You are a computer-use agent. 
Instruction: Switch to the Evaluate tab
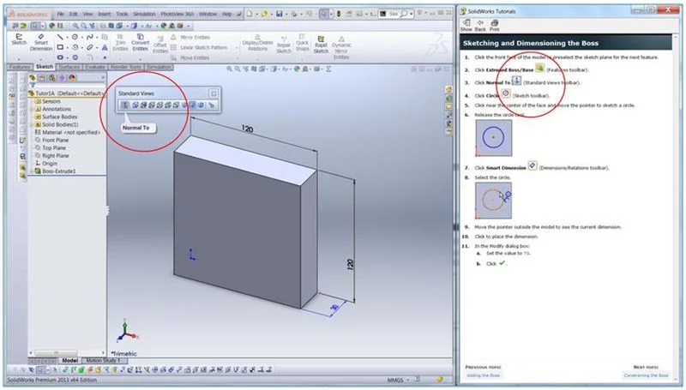(x=95, y=66)
